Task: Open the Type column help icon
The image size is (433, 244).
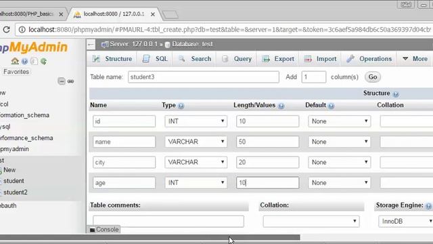Action: point(181,106)
